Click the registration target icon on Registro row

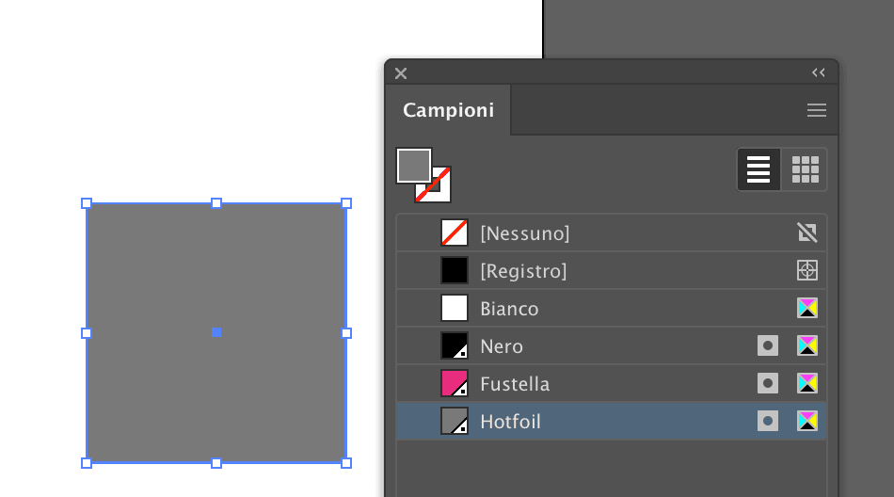pos(807,271)
